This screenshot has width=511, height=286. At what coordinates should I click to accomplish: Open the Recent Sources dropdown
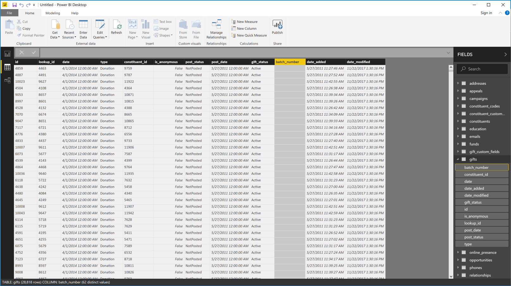click(x=69, y=29)
